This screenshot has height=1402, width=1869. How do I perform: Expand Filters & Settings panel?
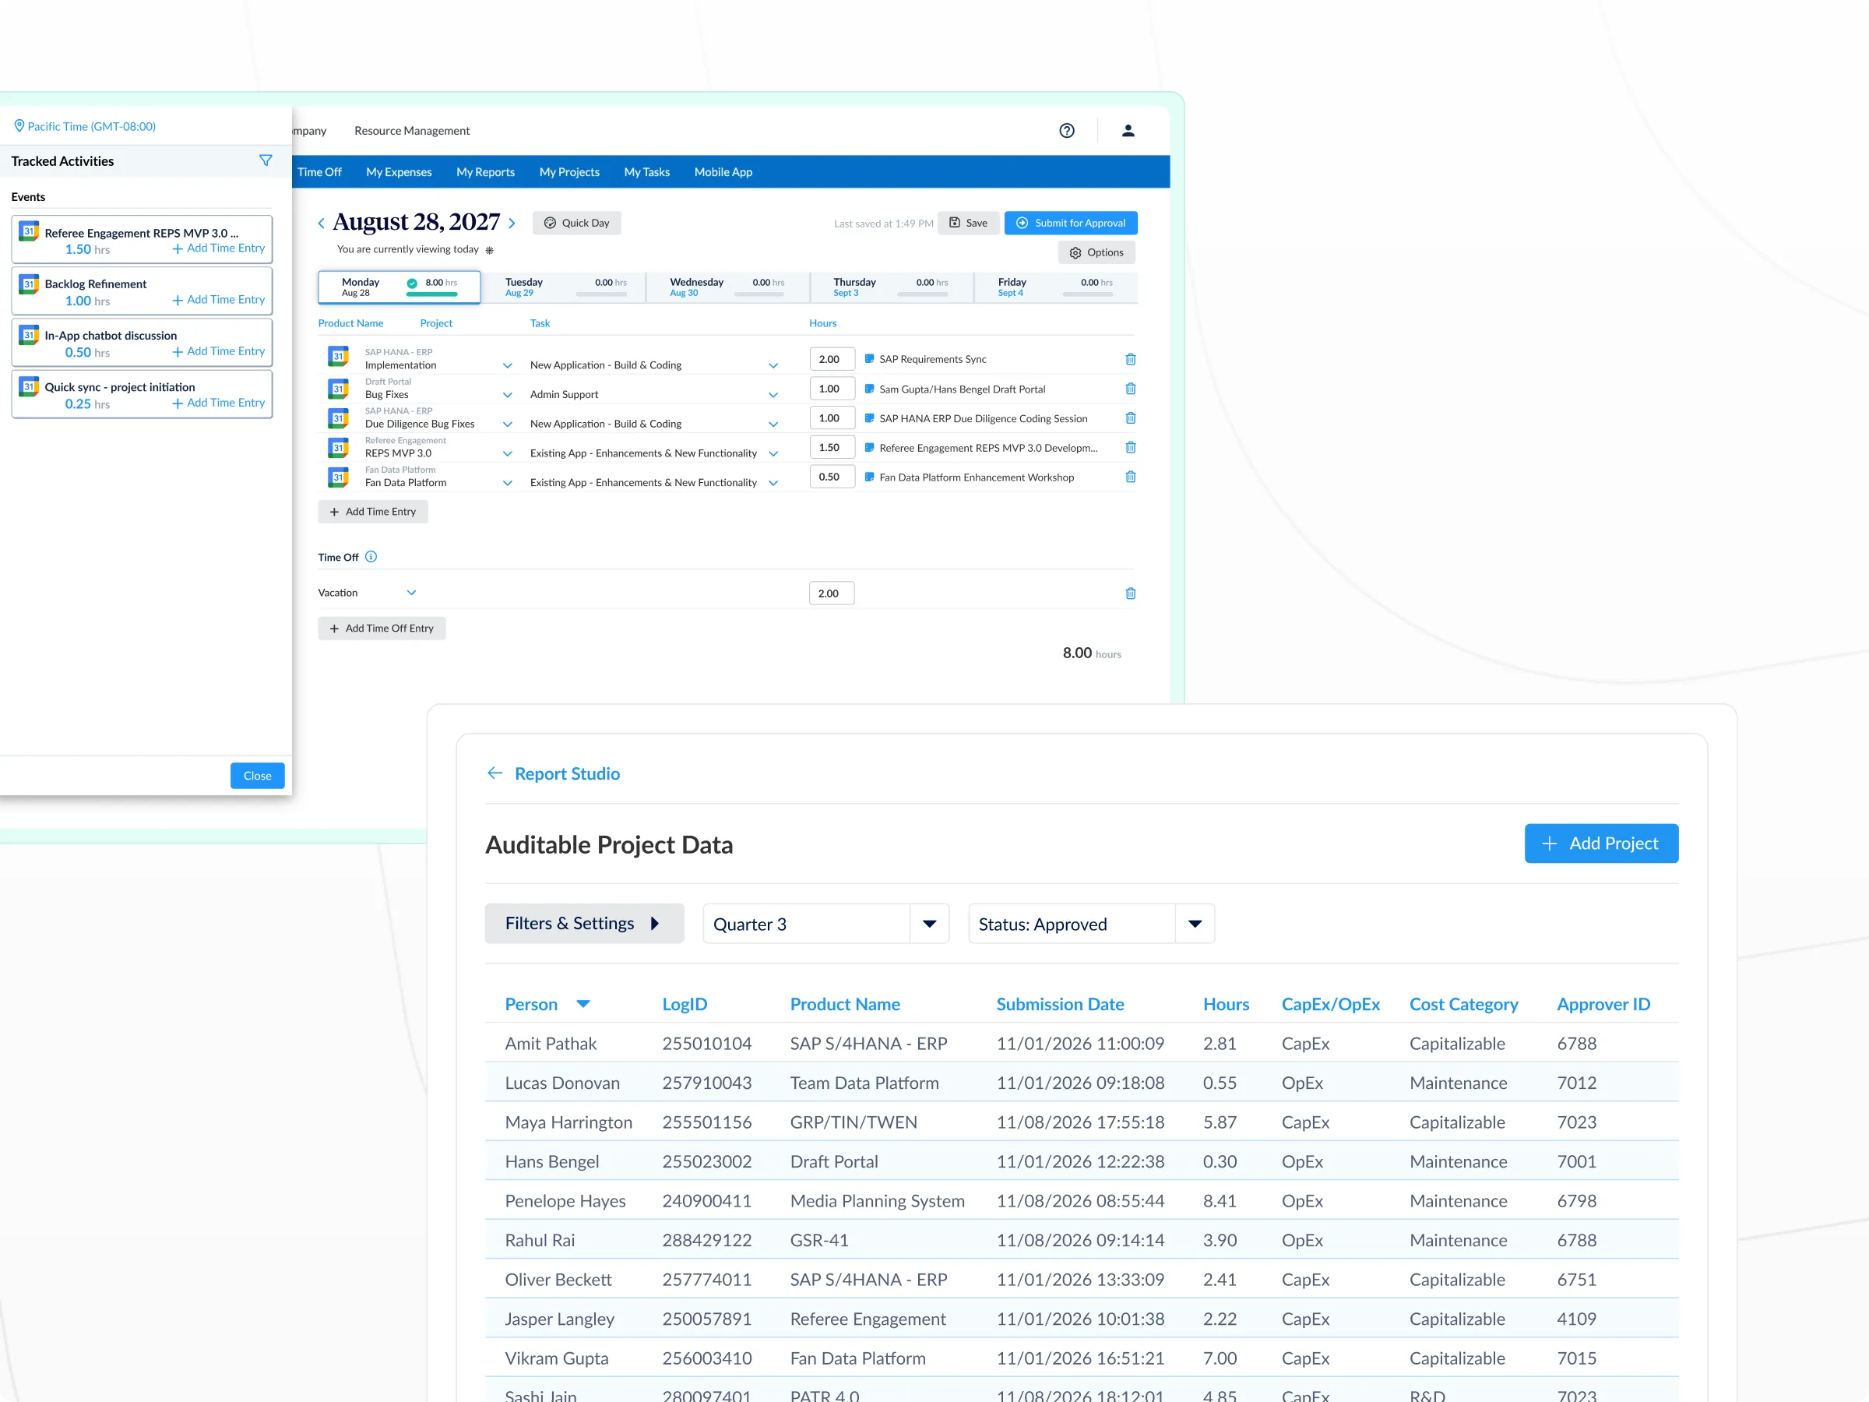click(x=584, y=924)
